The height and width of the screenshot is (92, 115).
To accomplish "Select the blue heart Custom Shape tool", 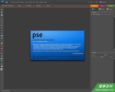I will [2, 61].
